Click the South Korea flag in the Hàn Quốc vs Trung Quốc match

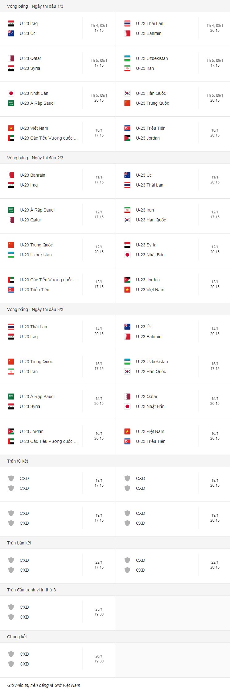tap(127, 93)
